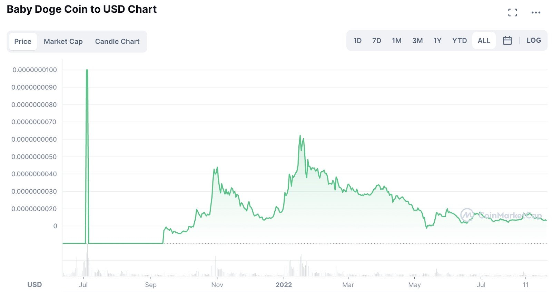
Task: Select the YTD time range
Action: coord(460,41)
